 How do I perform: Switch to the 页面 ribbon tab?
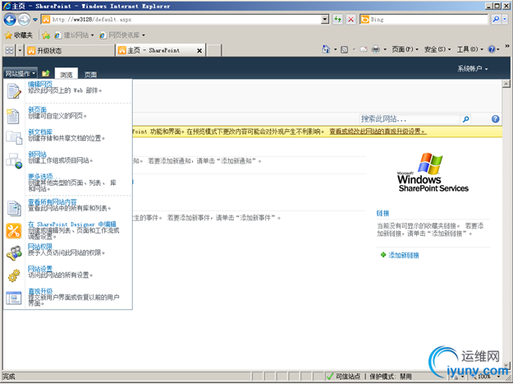click(90, 74)
